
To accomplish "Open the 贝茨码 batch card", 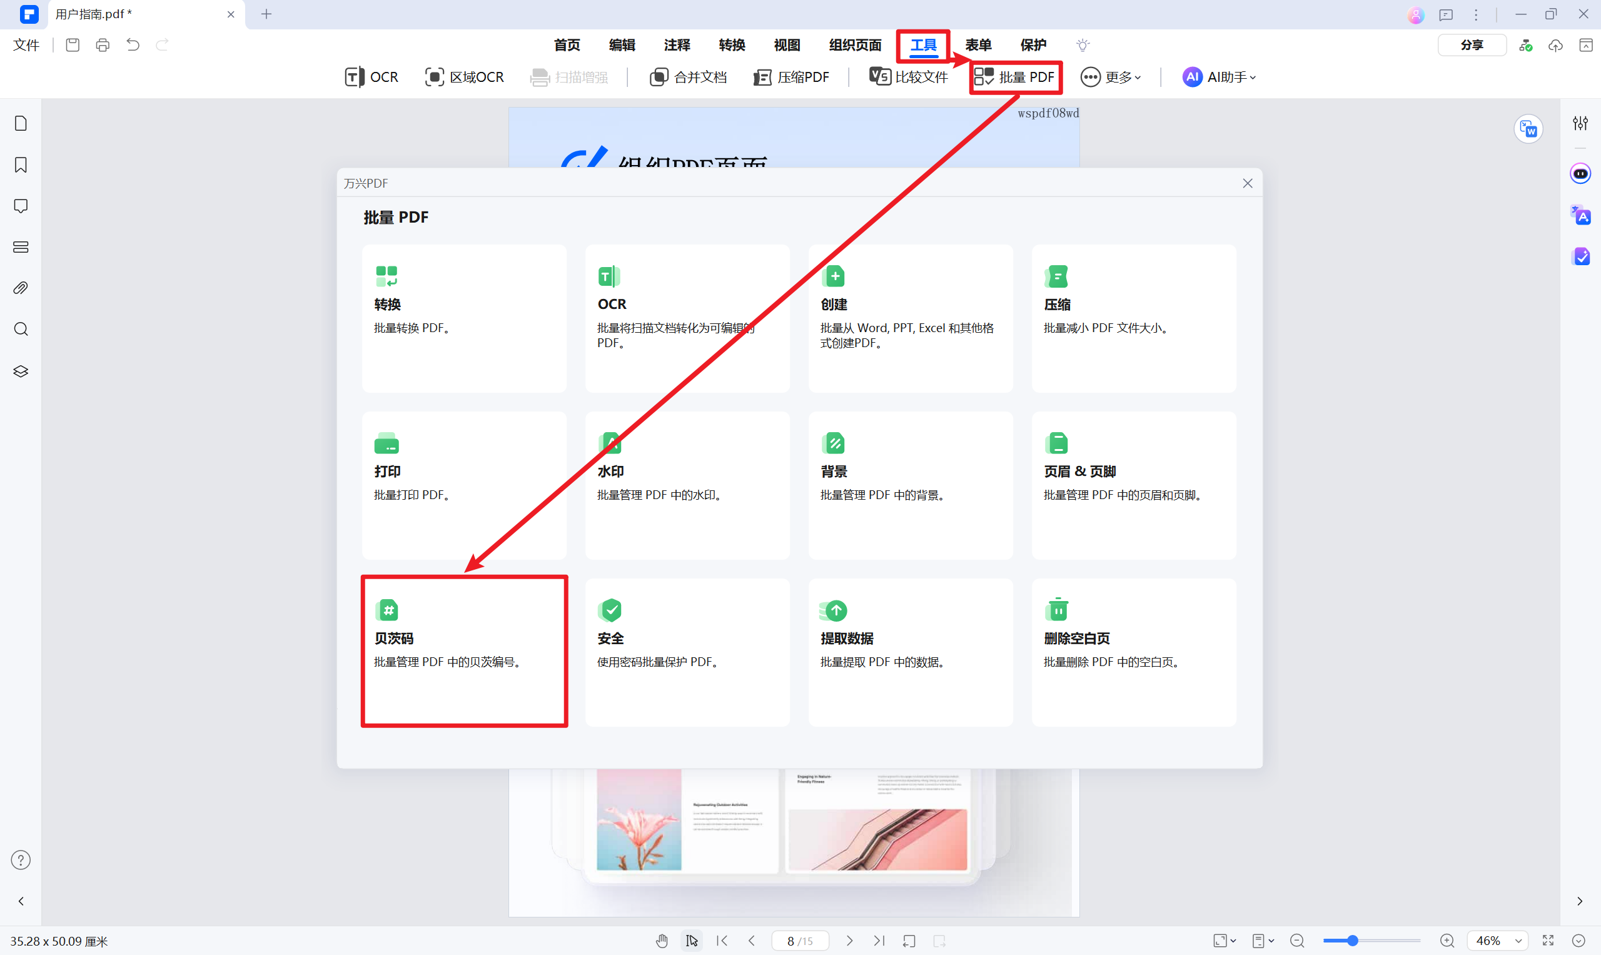I will 464,651.
